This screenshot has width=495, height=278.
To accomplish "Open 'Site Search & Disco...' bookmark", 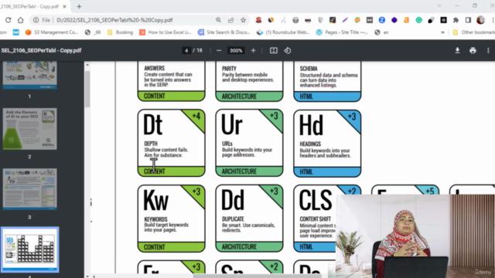I will coord(224,32).
